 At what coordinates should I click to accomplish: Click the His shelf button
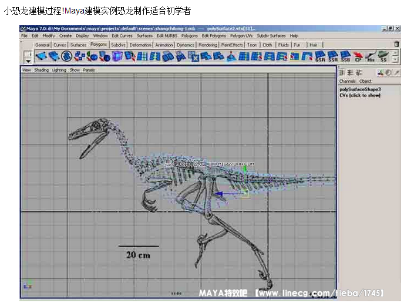click(x=371, y=56)
